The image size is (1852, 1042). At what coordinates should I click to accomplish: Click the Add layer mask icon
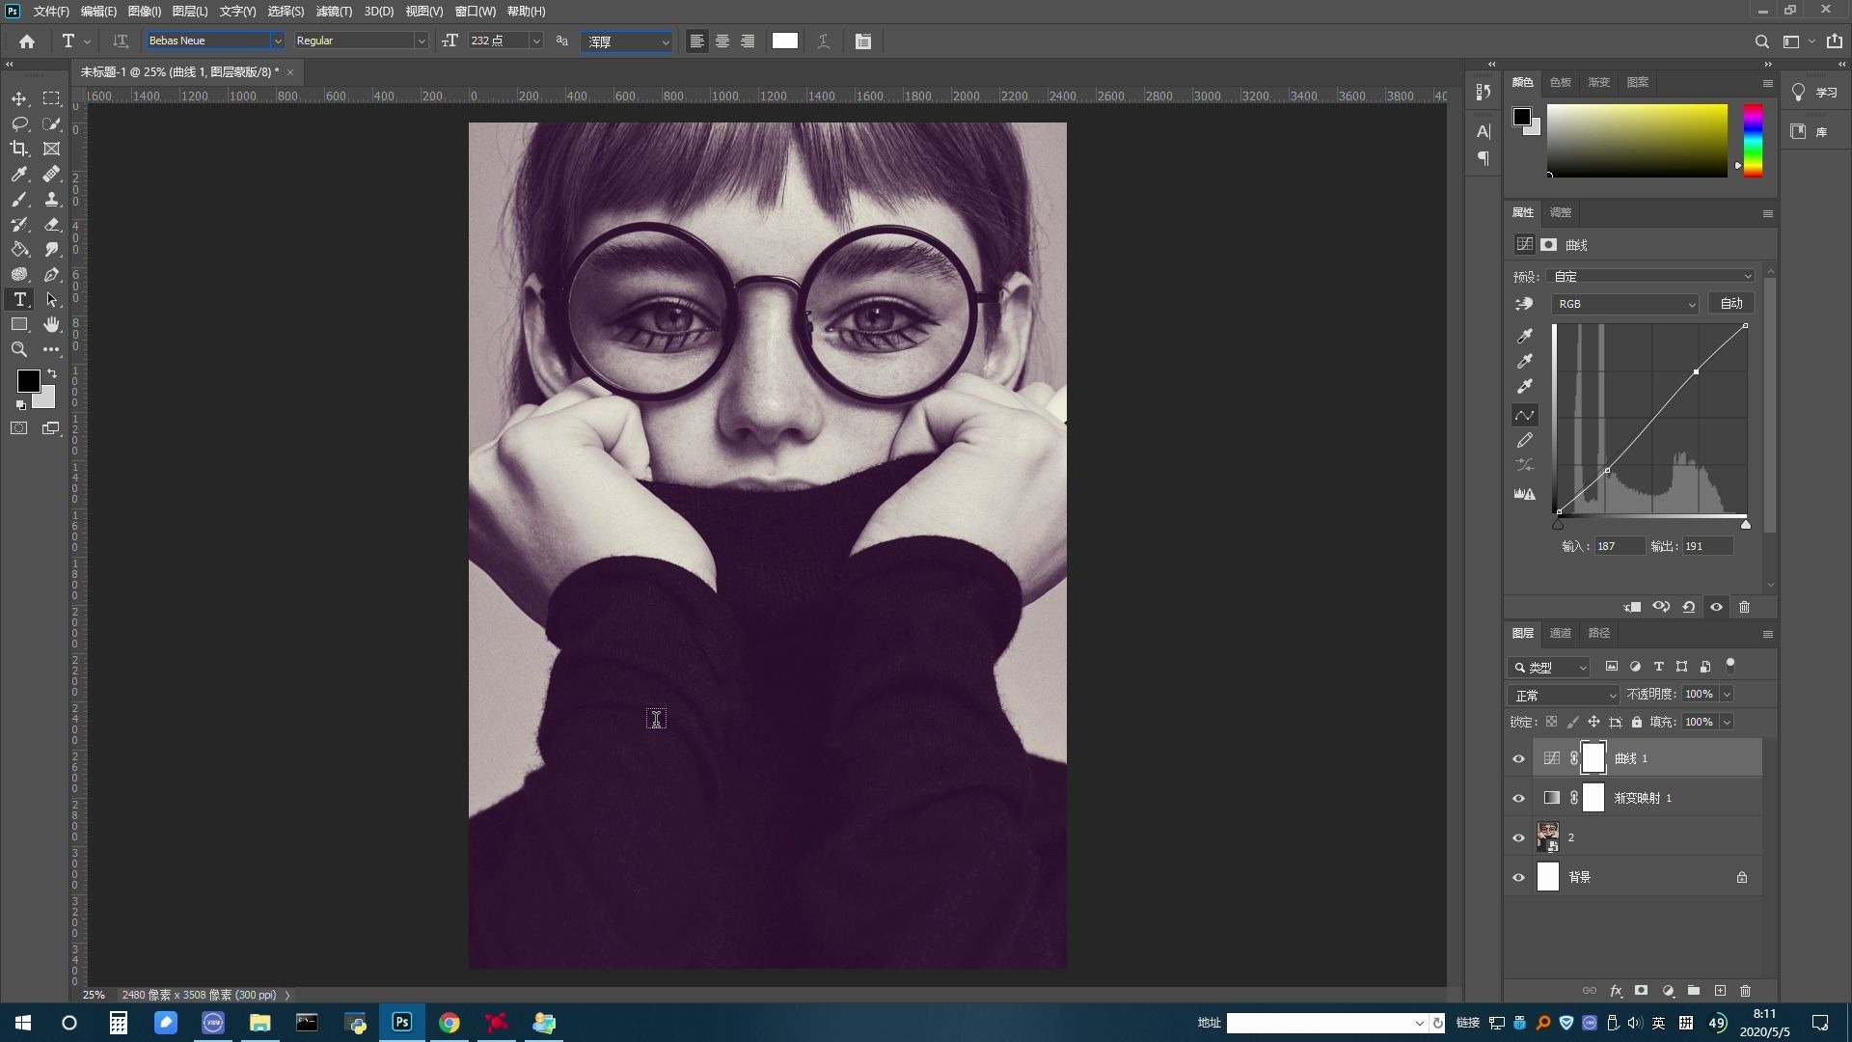pyautogui.click(x=1641, y=991)
